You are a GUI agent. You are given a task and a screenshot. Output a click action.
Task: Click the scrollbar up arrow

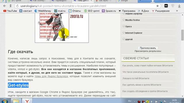(x=182, y=15)
